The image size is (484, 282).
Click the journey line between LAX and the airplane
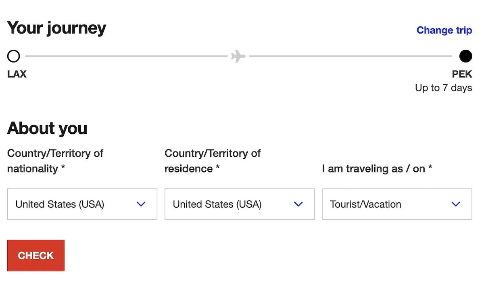pos(126,56)
